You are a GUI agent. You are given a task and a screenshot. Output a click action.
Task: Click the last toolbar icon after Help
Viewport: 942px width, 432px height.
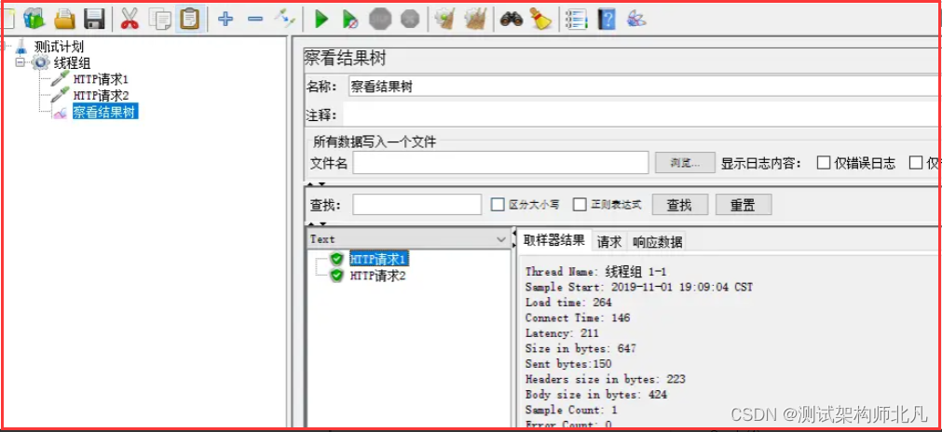click(x=635, y=20)
